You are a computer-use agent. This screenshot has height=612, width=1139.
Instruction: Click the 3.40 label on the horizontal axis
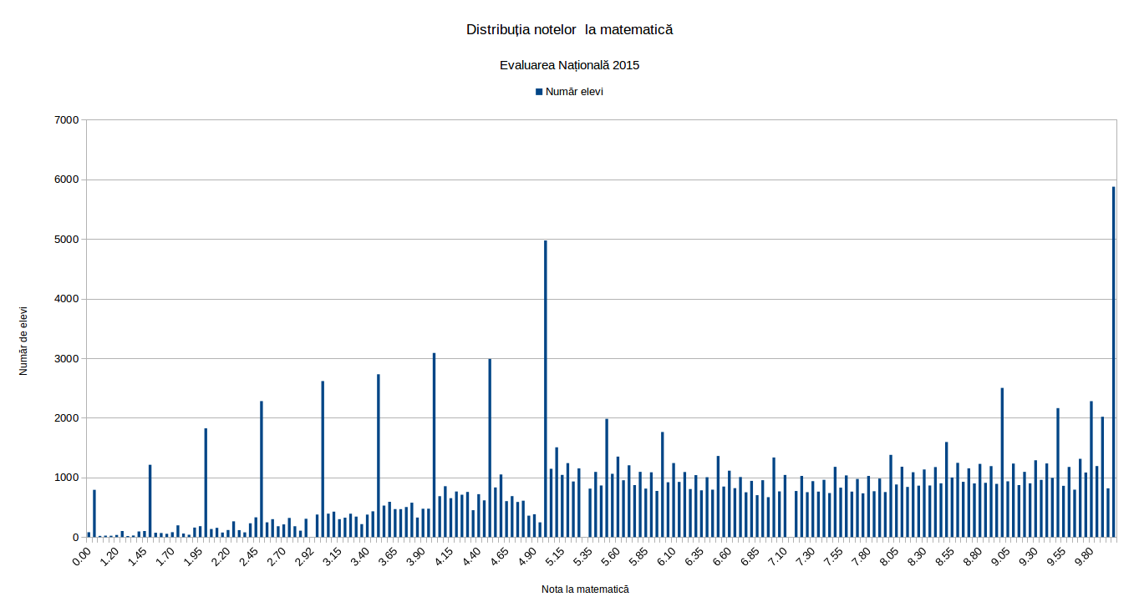(360, 557)
